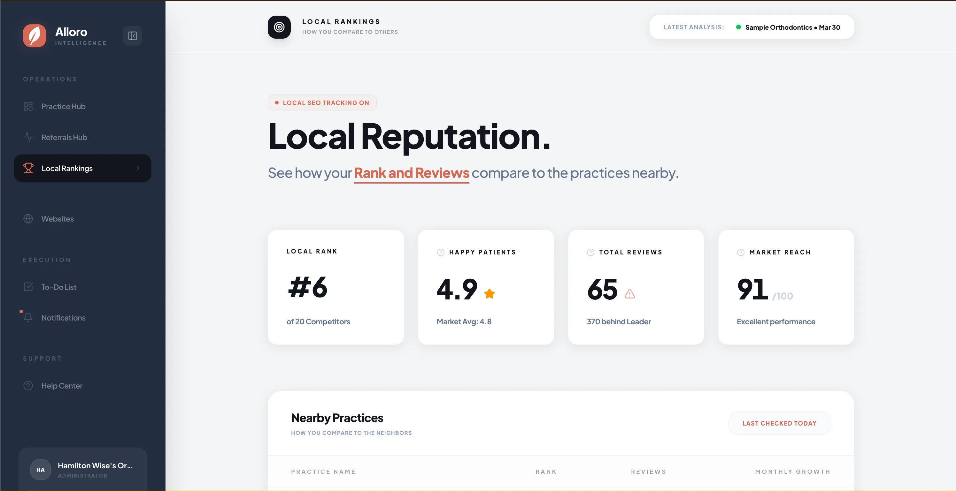Click the Local Rankings trophy icon
Image resolution: width=956 pixels, height=491 pixels.
[28, 168]
